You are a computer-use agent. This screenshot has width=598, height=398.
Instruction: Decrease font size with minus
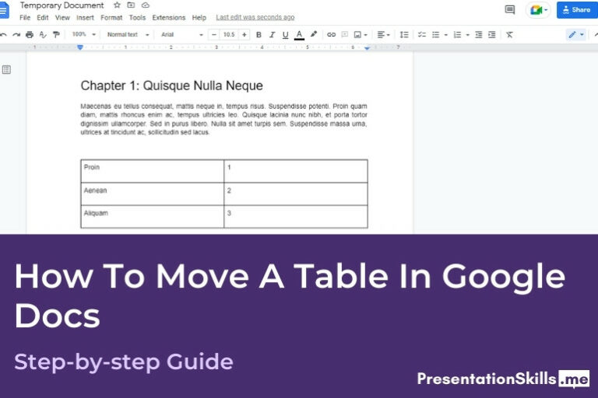pyautogui.click(x=214, y=35)
